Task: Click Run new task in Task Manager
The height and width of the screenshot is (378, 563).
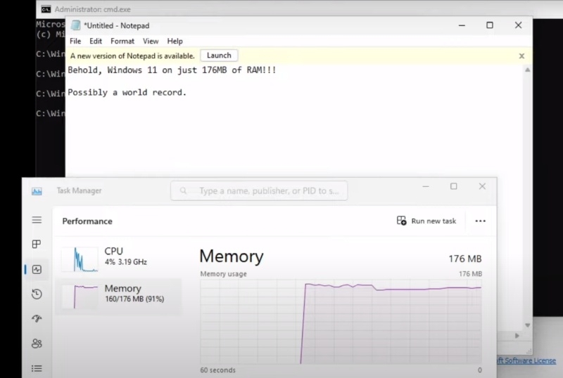Action: coord(426,221)
